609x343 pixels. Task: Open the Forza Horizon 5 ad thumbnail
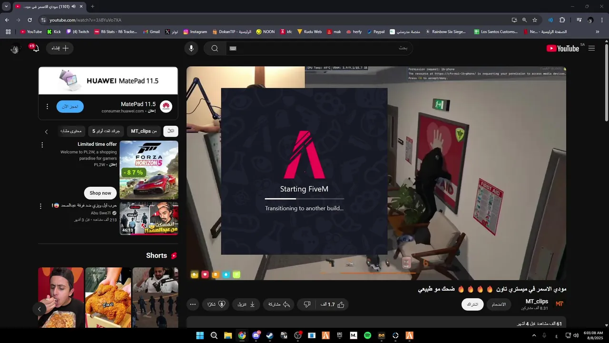pos(149,170)
